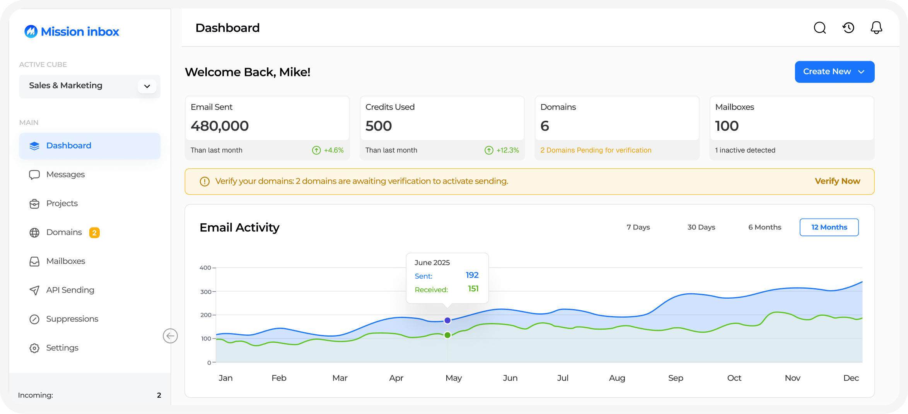Click the history clock icon
Screen dimensions: 908x414
point(848,27)
